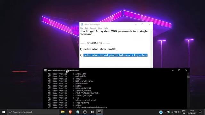Viewport: 205px width, 115px height.
Task: Open the File menu in Notepad
Action: (x=82, y=28)
